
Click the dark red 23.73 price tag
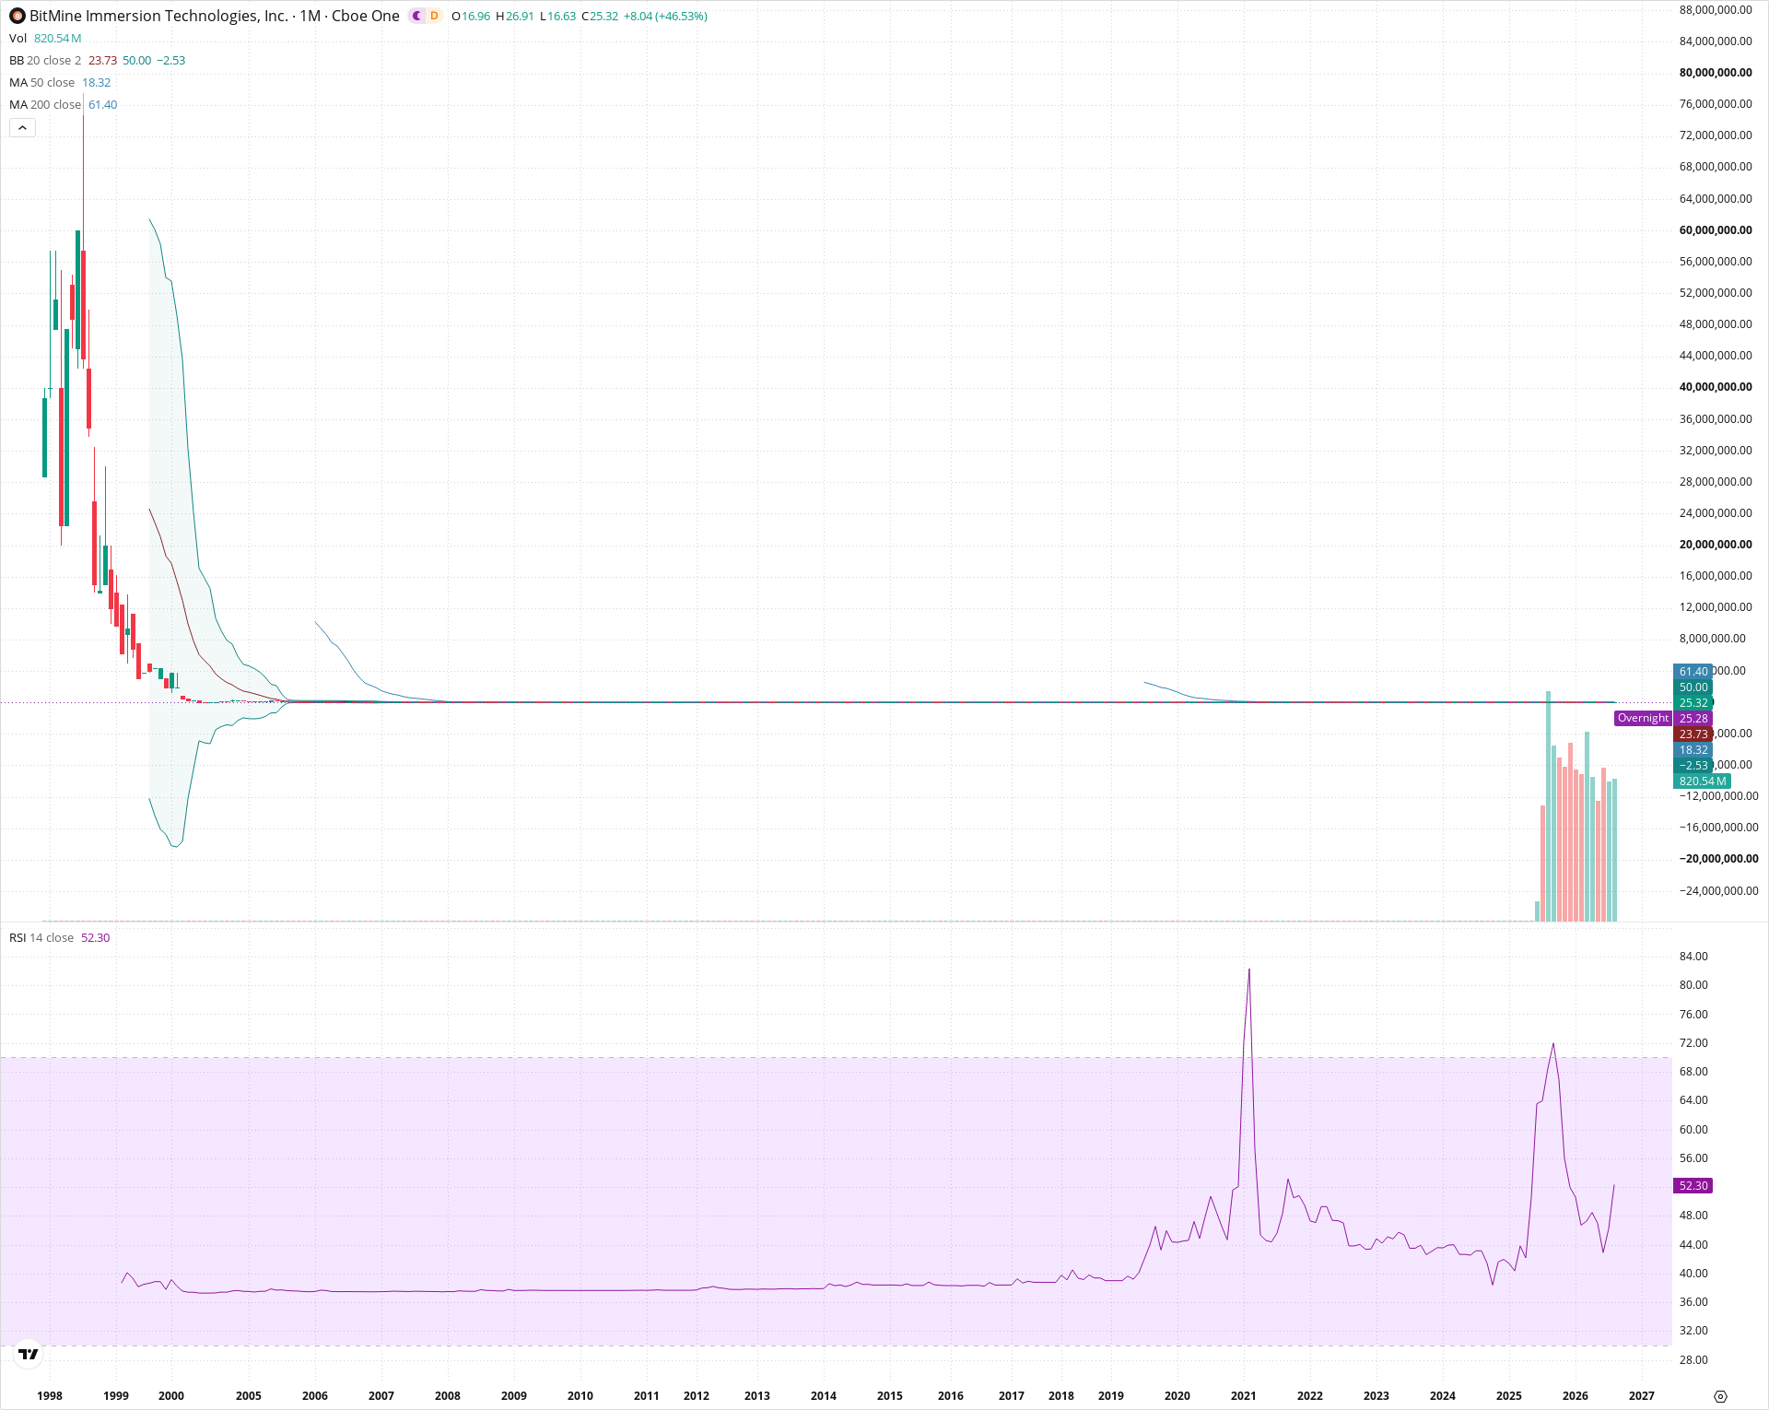[x=1693, y=734]
